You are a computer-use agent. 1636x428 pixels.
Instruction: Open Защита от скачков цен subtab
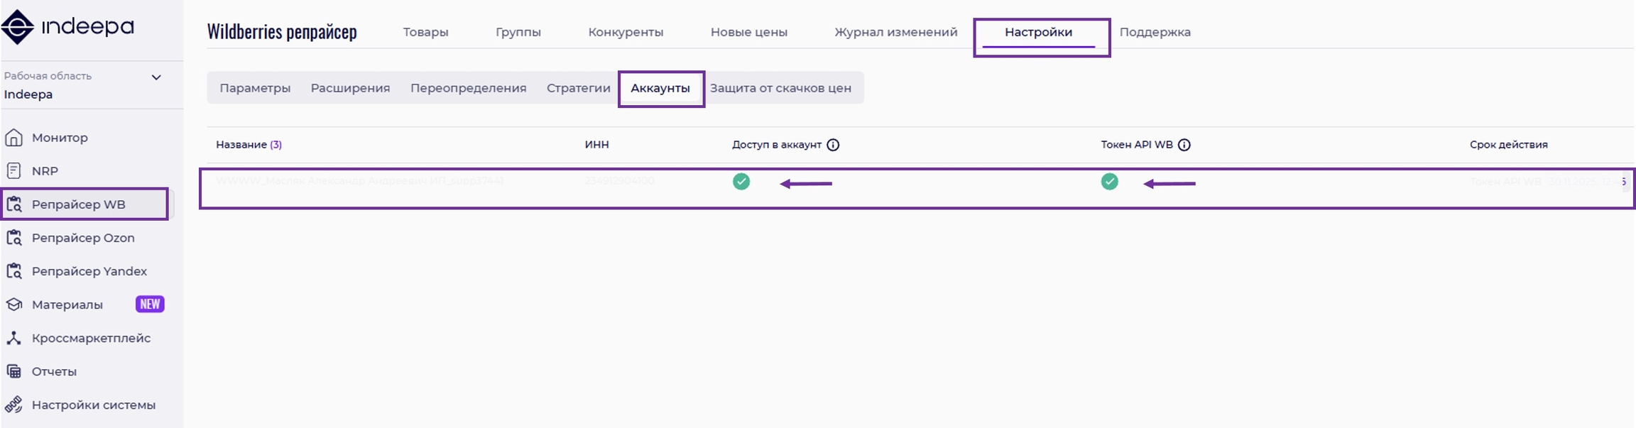click(780, 88)
